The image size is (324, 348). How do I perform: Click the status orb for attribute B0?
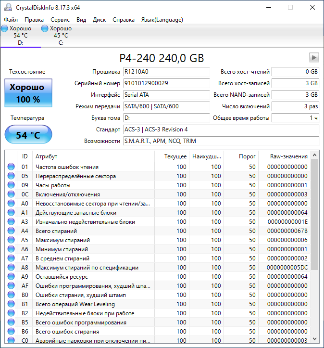(x=11, y=295)
